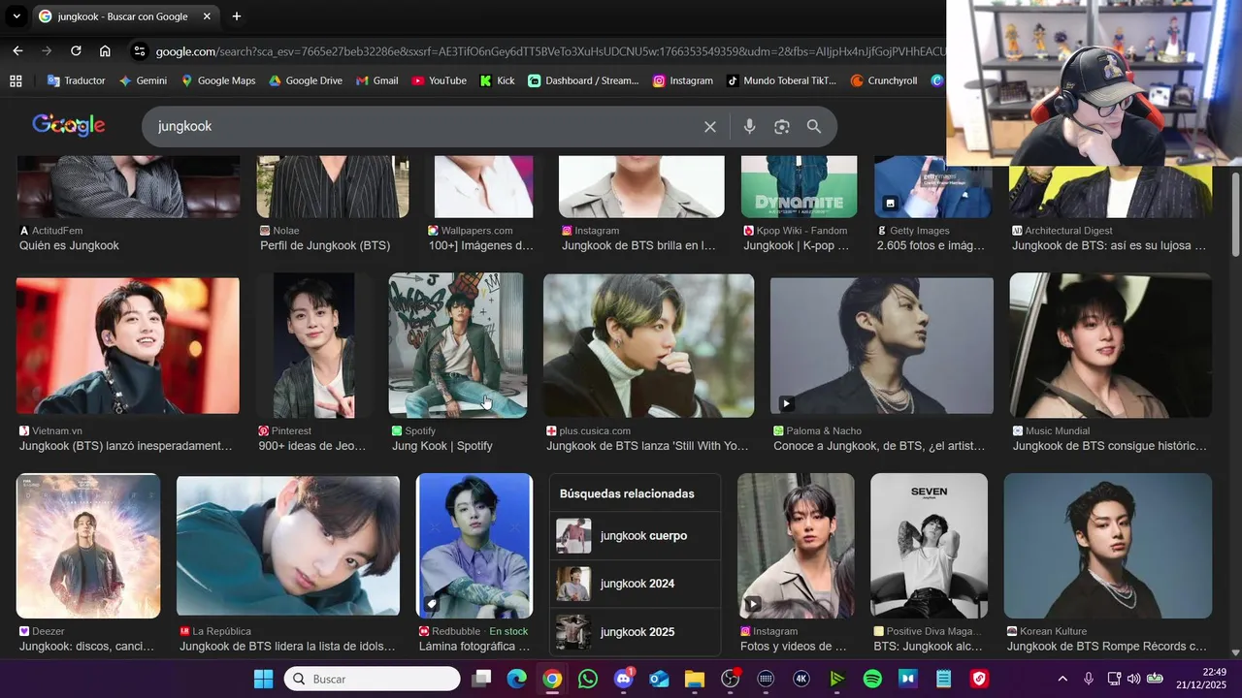
Task: Click the jungkook search input field
Action: (422, 127)
